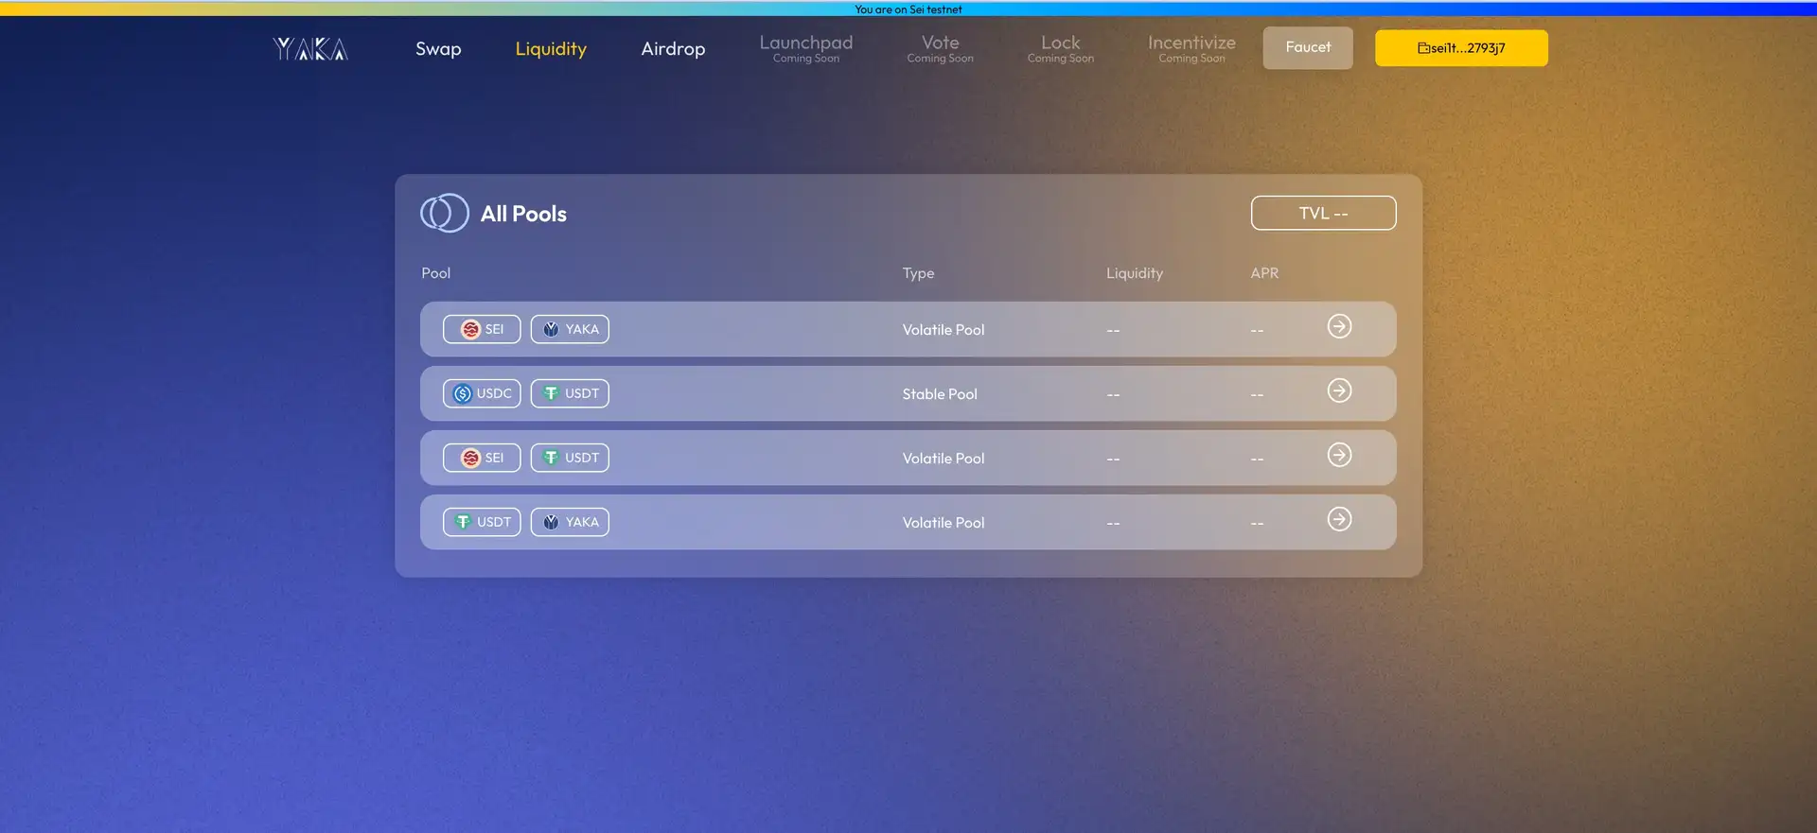Click USDT badge in SEI/USDT row

[x=570, y=458]
